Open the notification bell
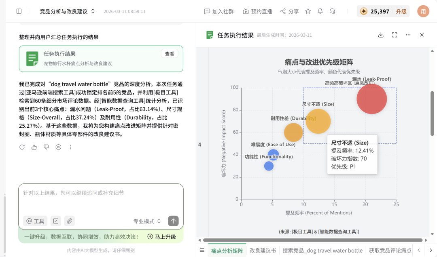Image resolution: width=437 pixels, height=257 pixels. 320,11
